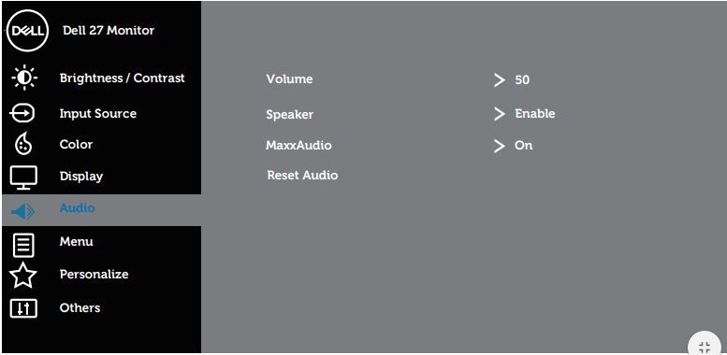This screenshot has height=355, width=727.
Task: Click the Audio speaker icon
Action: pyautogui.click(x=22, y=211)
